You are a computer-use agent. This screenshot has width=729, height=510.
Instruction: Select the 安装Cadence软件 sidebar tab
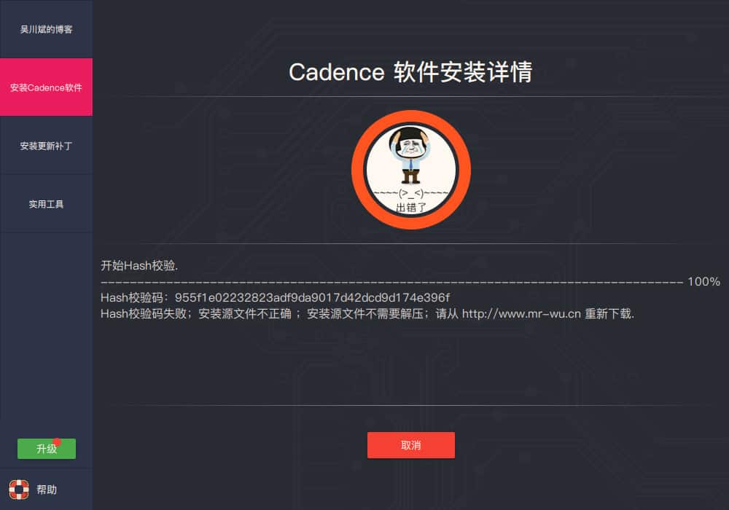[x=46, y=87]
